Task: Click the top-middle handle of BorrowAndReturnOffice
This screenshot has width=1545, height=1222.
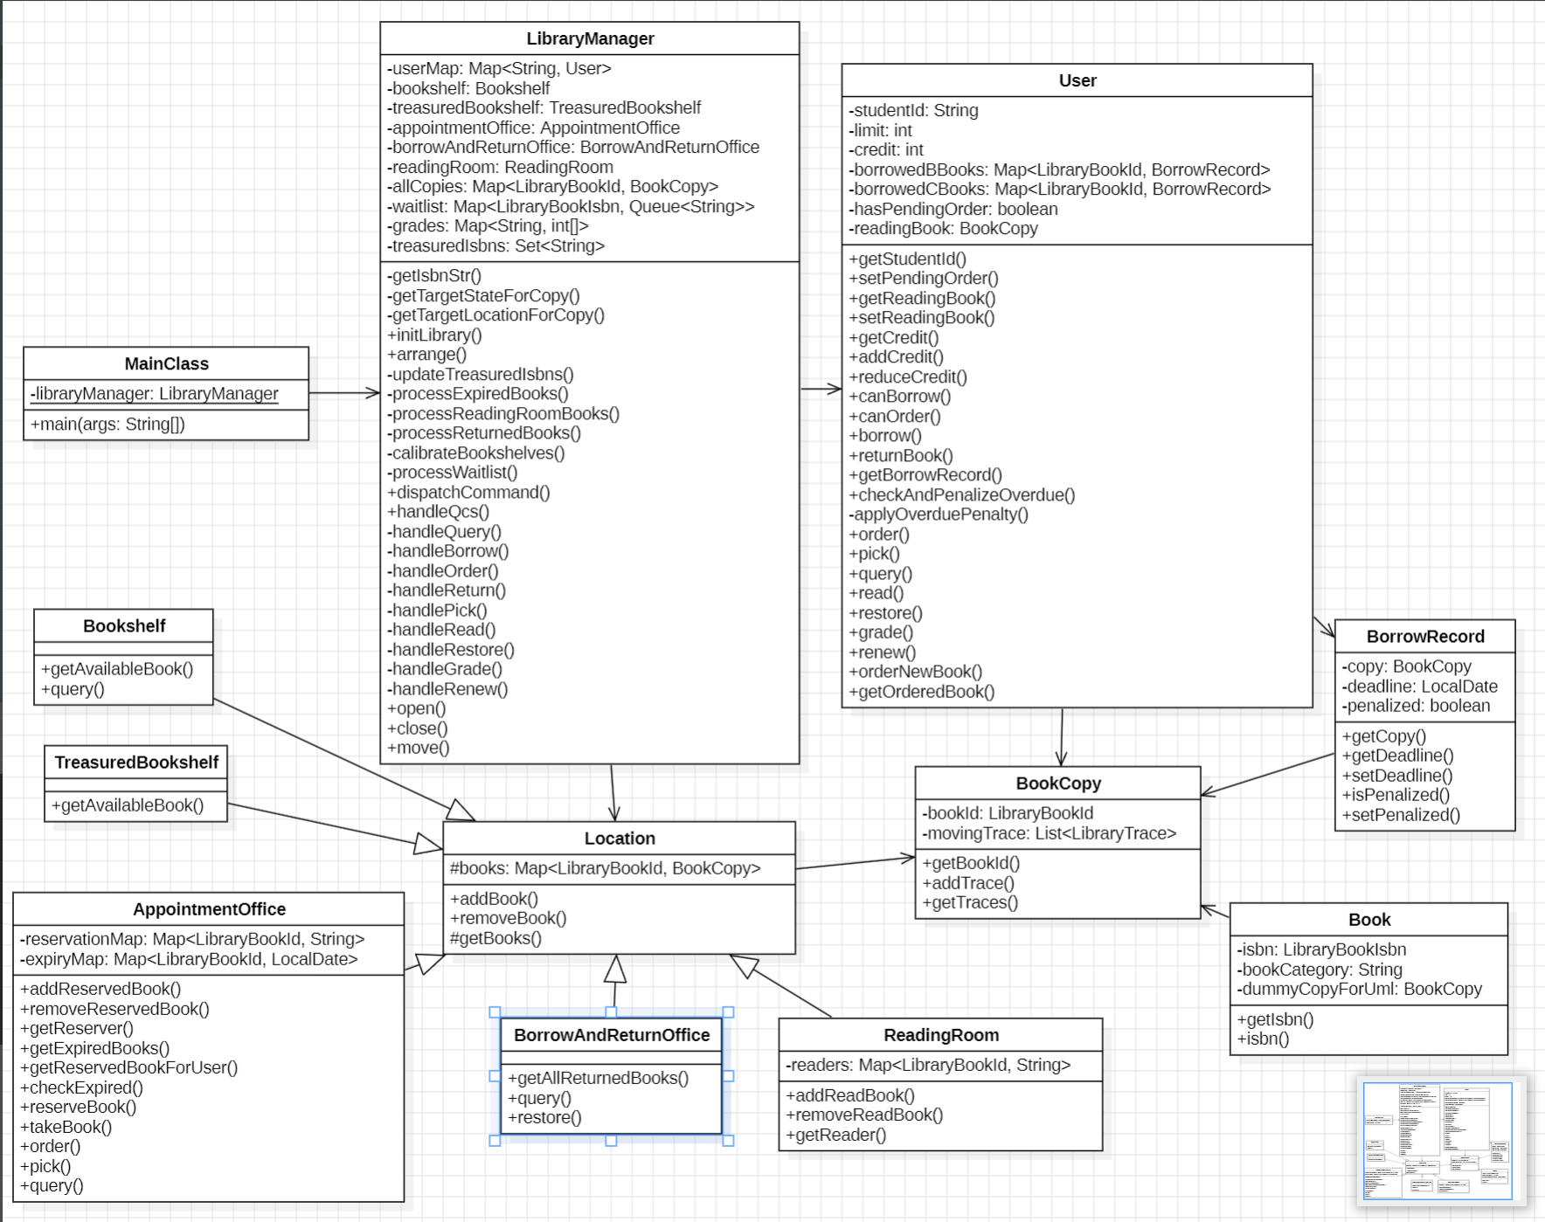Action: coord(611,1012)
